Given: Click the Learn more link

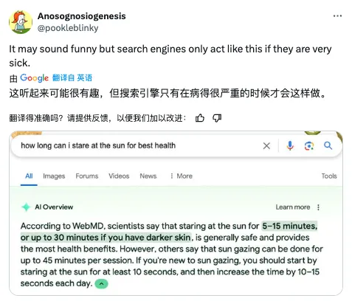Looking at the screenshot, I should pos(293,207).
